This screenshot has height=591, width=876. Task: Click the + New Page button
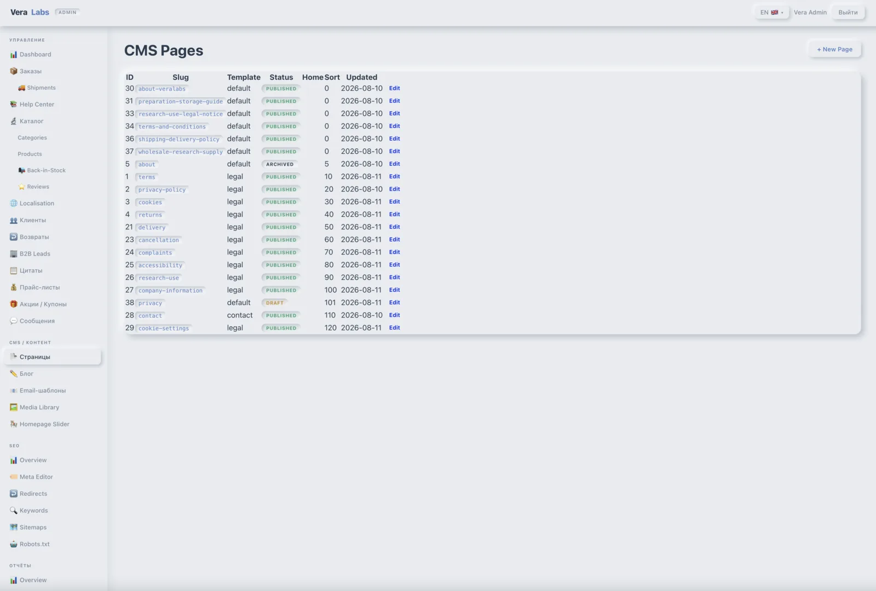click(834, 49)
